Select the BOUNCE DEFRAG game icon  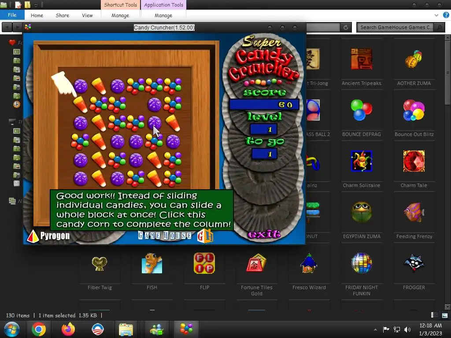[x=362, y=110]
